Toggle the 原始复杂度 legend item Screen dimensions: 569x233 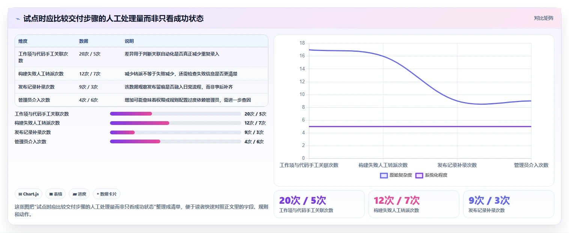(396, 175)
